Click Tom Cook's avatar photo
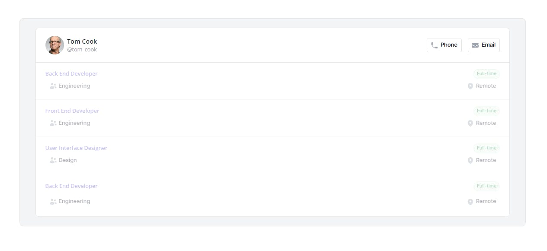Viewport: 547px width, 251px height. click(x=55, y=45)
